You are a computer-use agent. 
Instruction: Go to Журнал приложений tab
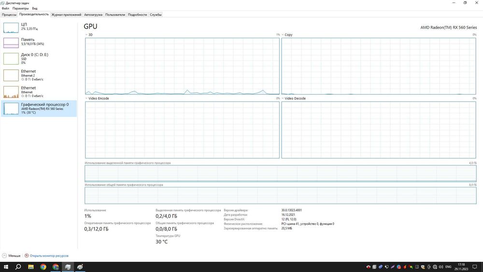(66, 14)
